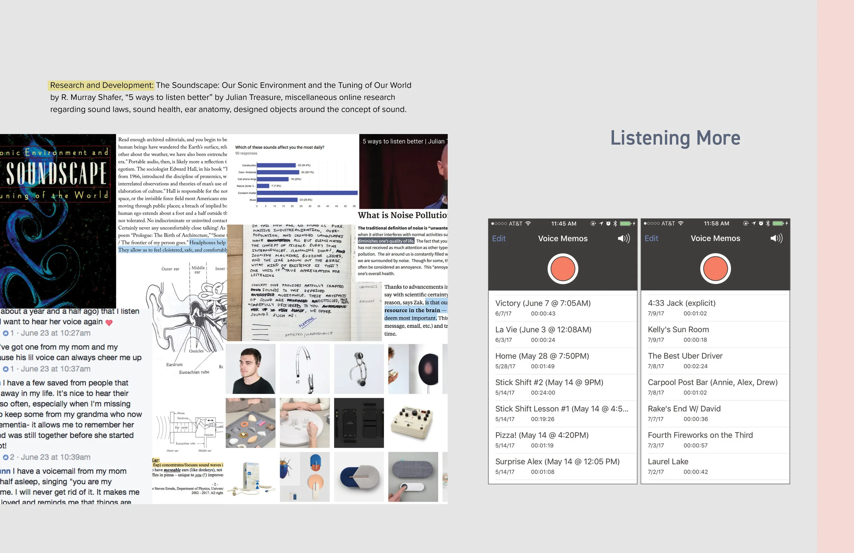This screenshot has width=854, height=553.
Task: Click the like icon beside June 23 at 10:39am
Action: [x=5, y=457]
